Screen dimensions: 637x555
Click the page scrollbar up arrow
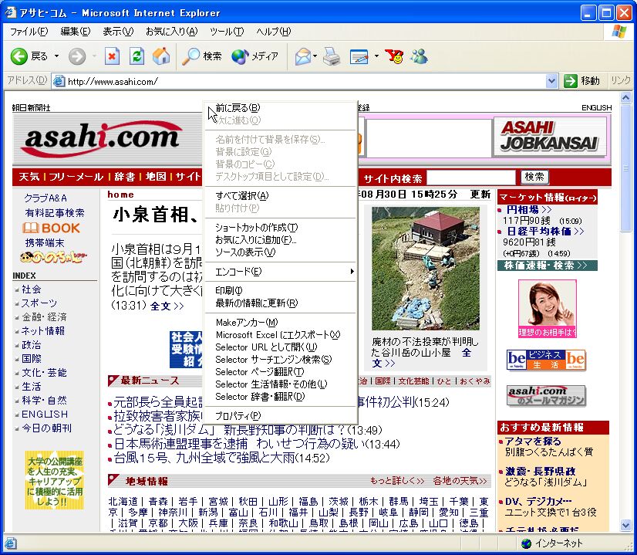(x=625, y=97)
